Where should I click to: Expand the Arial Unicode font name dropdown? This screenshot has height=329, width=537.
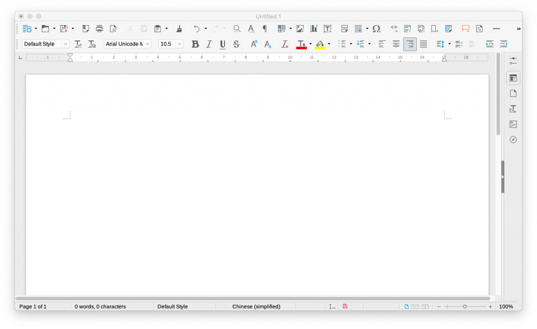click(147, 44)
